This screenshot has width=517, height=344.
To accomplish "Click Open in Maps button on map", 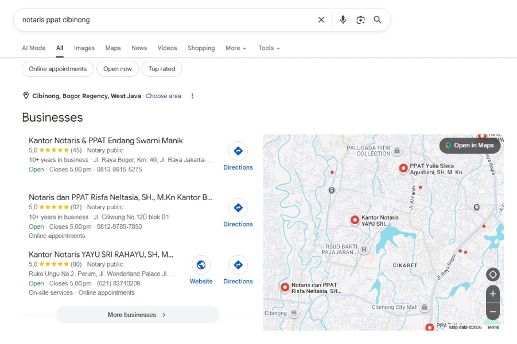I will 470,145.
